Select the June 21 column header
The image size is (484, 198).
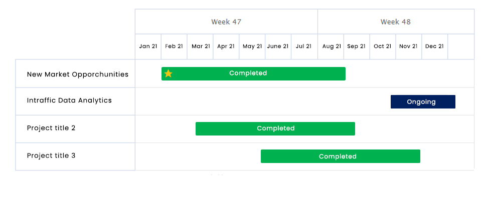[278, 46]
